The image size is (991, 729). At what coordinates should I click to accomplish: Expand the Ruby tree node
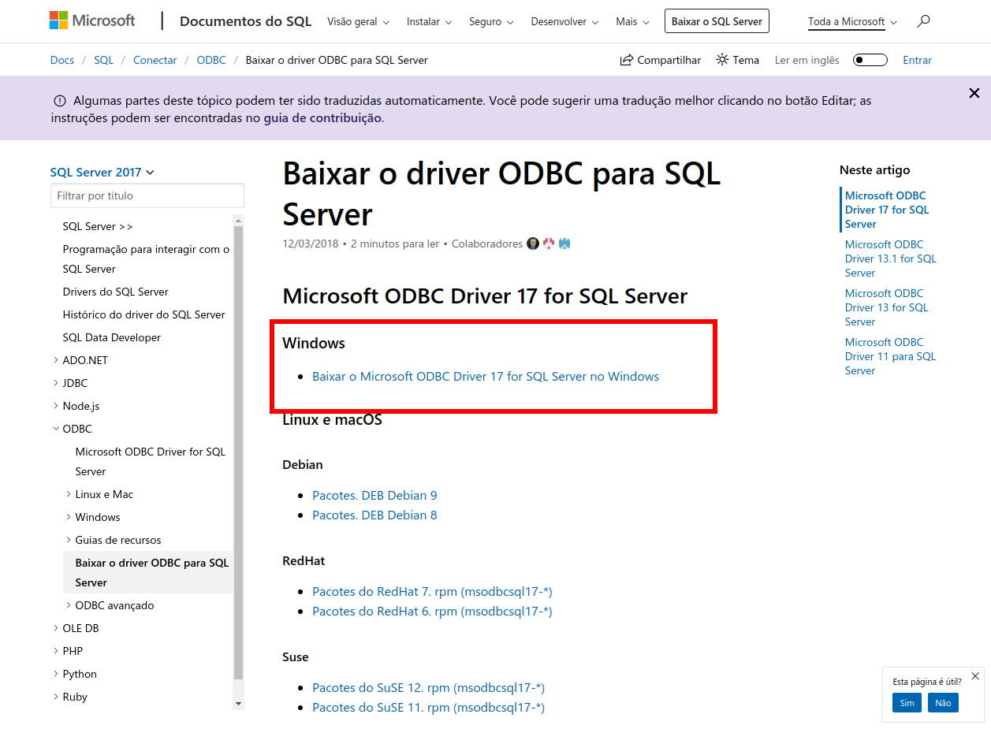coord(56,697)
